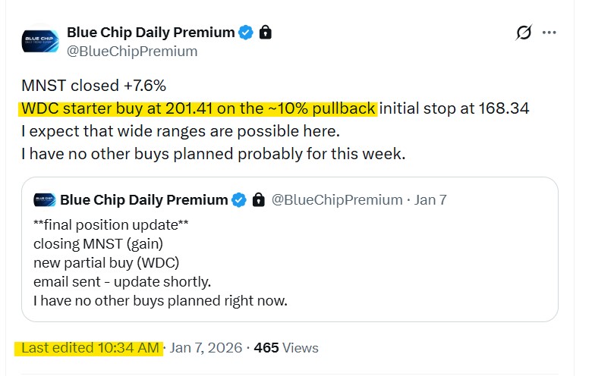Screen dimensions: 592x376
Task: Click the verified badge in quoted post
Action: pos(240,200)
